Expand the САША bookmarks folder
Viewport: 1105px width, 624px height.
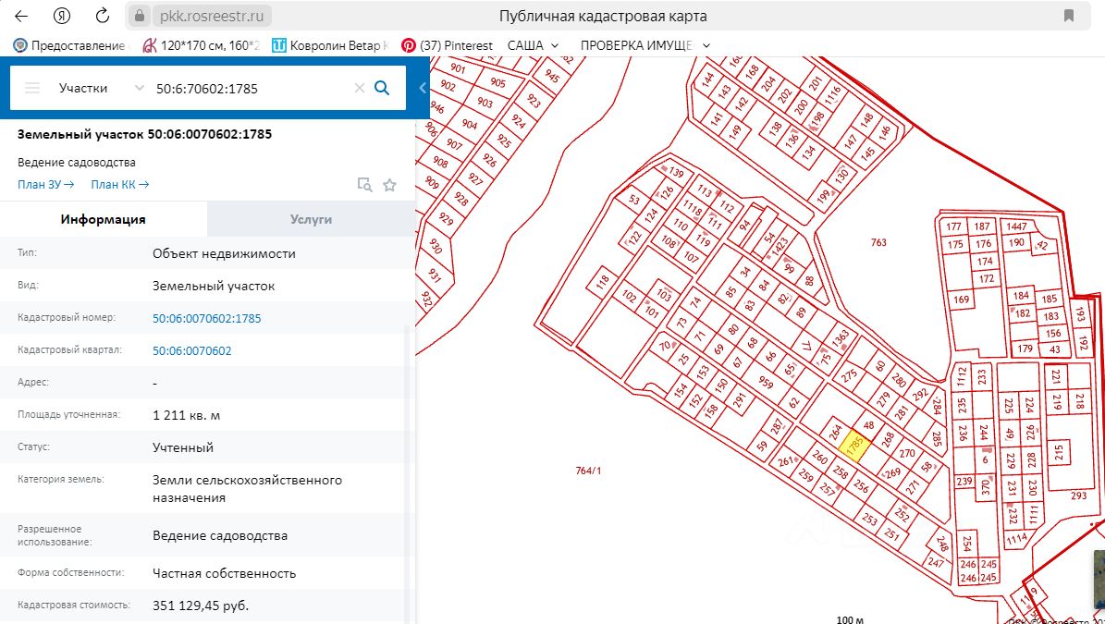point(533,44)
